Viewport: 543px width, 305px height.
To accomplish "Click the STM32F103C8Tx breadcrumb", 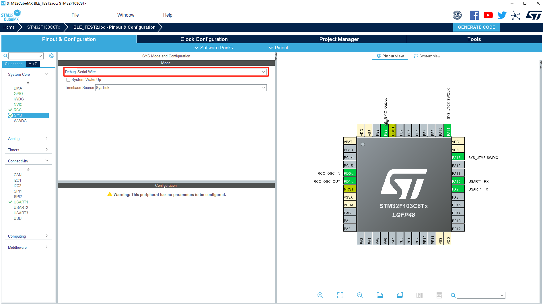I will (44, 27).
